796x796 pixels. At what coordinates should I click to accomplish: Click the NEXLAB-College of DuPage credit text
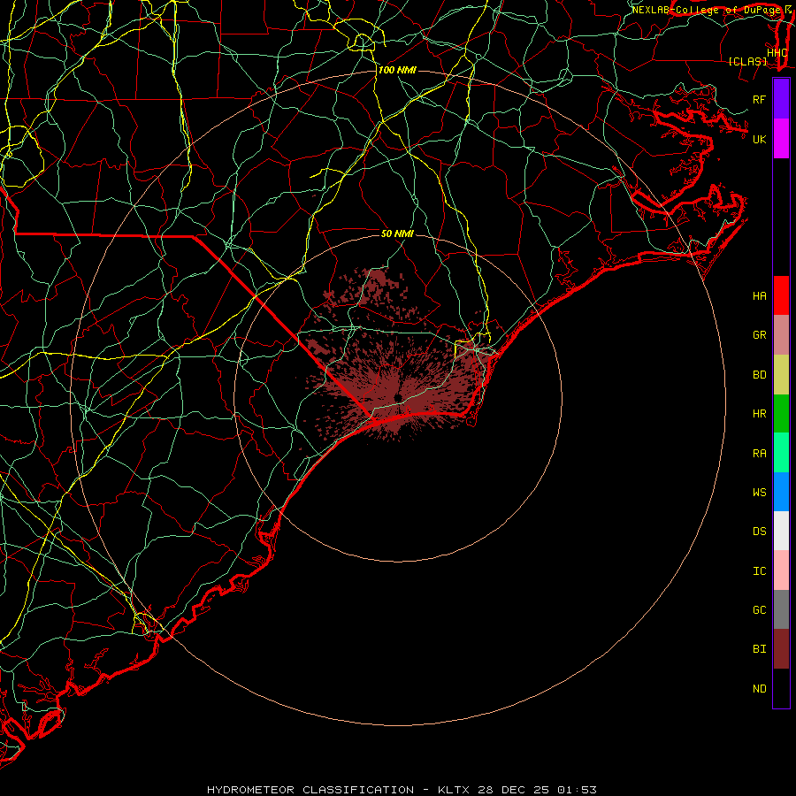click(706, 10)
